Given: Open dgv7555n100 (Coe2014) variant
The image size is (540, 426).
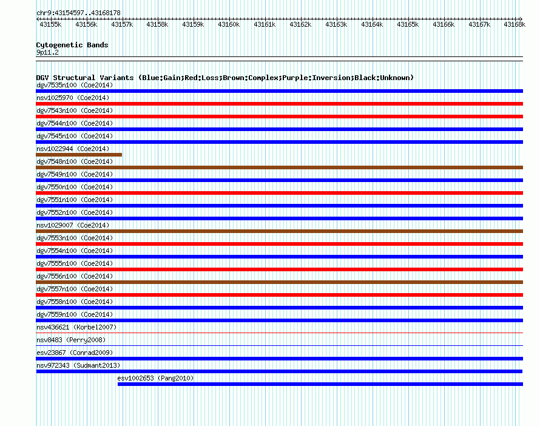Looking at the screenshot, I should [75, 263].
